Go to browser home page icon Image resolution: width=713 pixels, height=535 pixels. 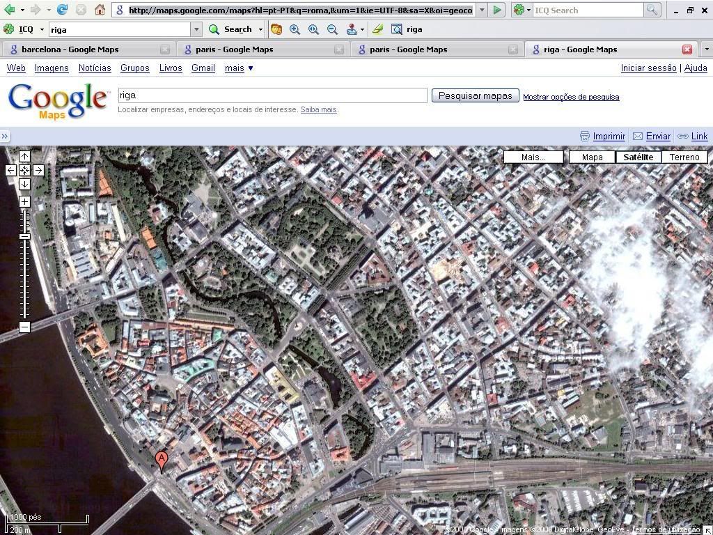coord(100,10)
